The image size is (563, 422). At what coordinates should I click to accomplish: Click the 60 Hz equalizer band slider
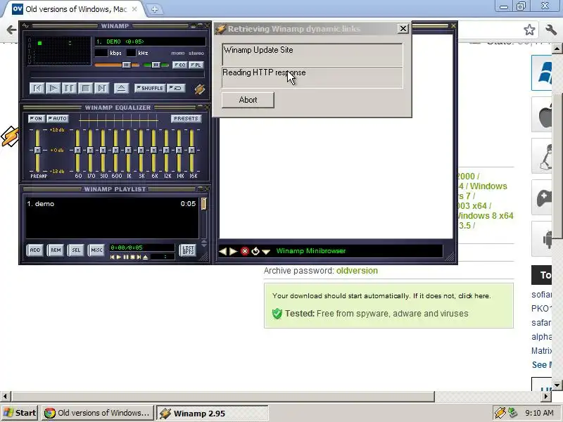[77, 151]
